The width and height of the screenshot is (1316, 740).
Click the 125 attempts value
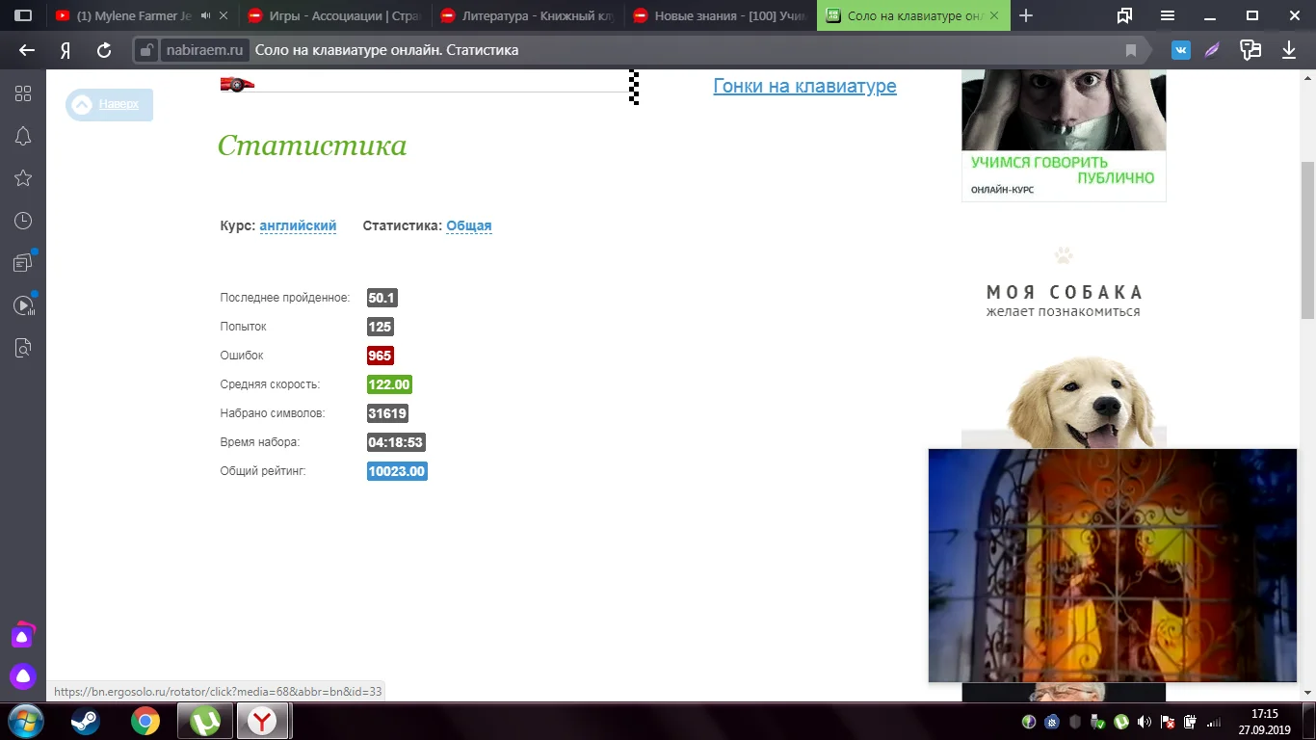tap(380, 327)
